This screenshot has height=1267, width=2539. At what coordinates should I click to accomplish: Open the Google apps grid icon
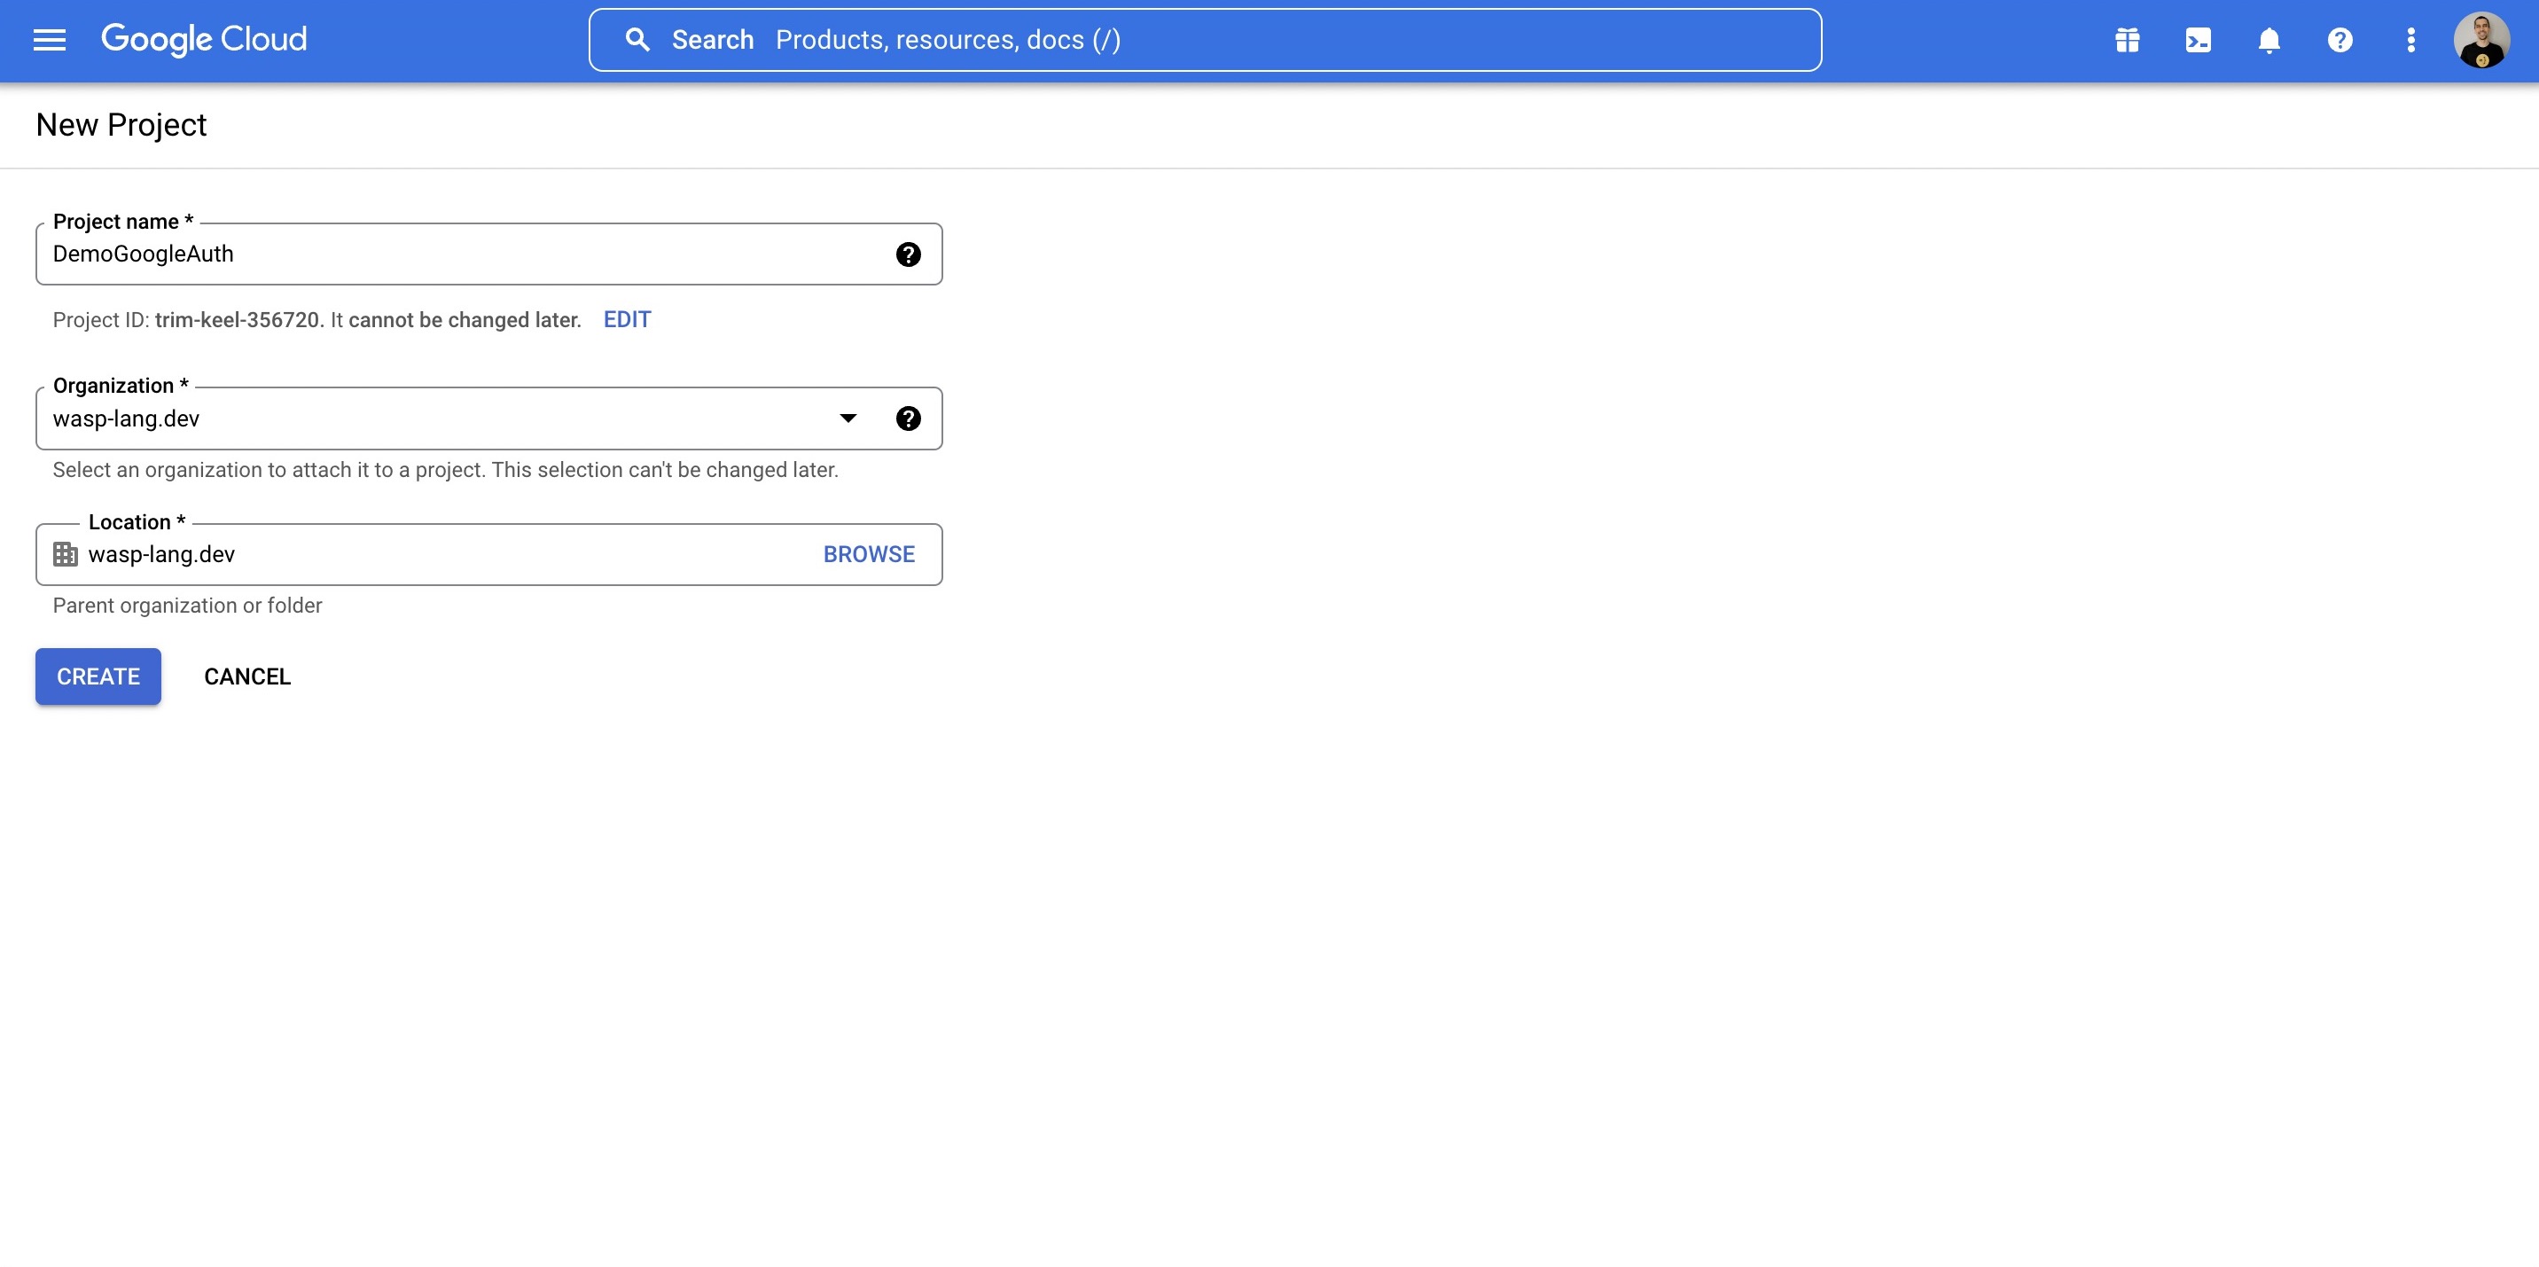click(2126, 41)
